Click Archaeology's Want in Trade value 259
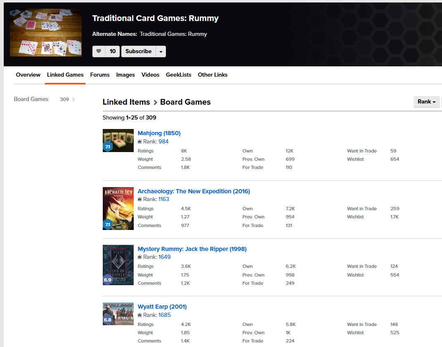Screen dimensions: 442x347 (395, 209)
